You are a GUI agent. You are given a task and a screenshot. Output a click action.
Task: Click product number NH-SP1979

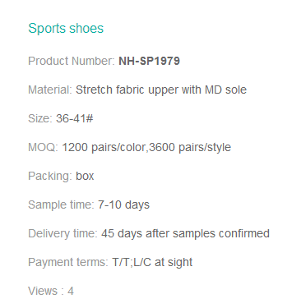(x=149, y=61)
